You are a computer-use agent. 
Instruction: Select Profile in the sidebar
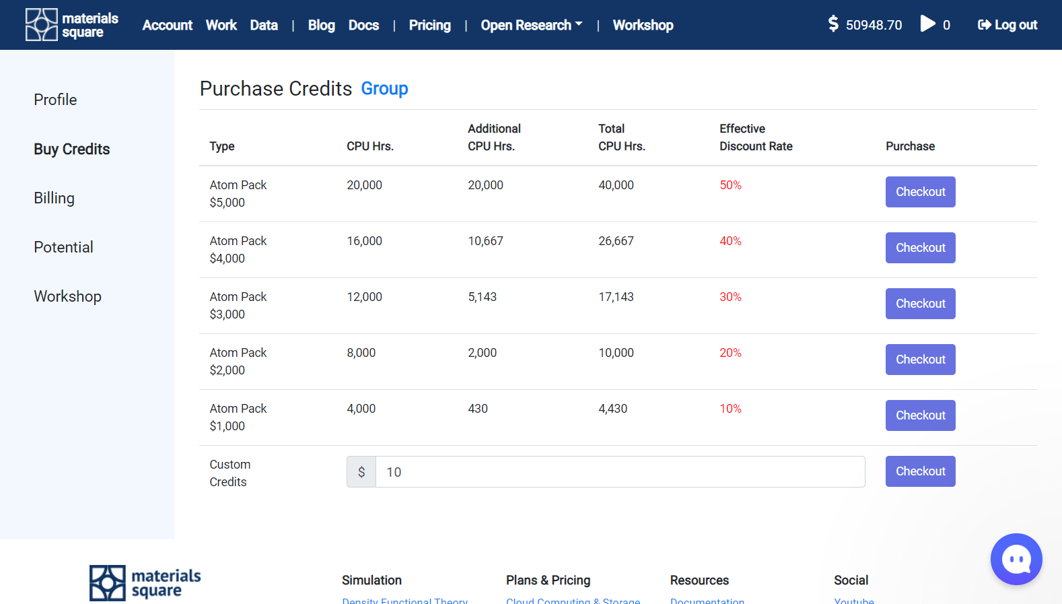pyautogui.click(x=55, y=100)
